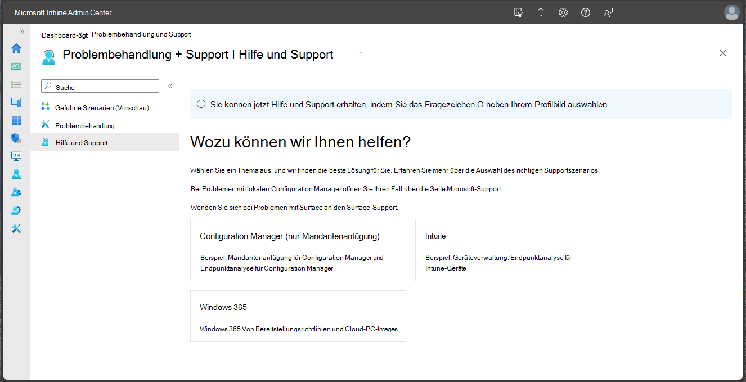
Task: Open notifications bell icon
Action: tap(541, 12)
